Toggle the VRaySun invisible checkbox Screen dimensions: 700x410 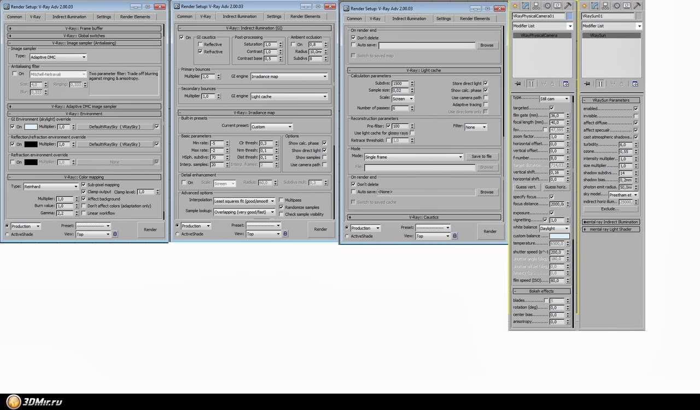(635, 116)
